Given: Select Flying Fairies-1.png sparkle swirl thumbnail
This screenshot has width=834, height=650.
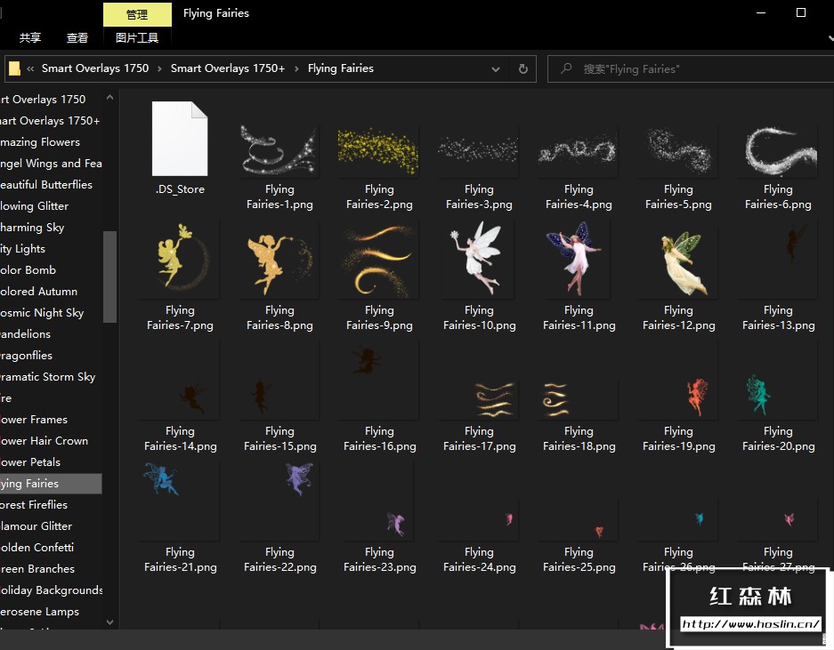Looking at the screenshot, I should (x=279, y=148).
